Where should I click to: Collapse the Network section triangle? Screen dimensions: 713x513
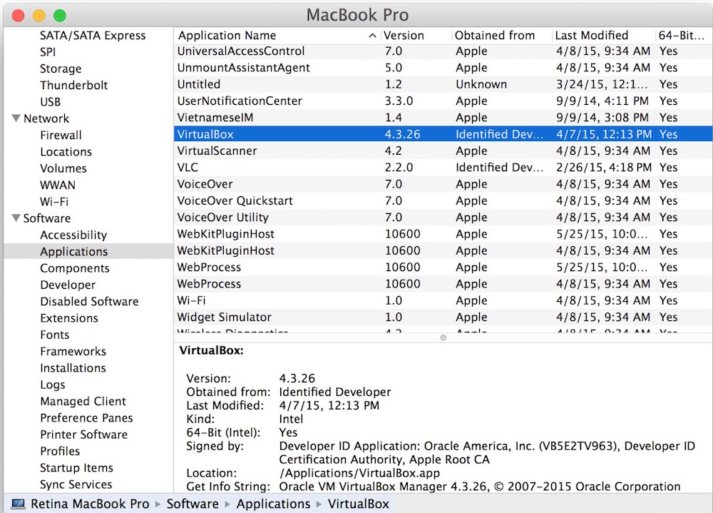pyautogui.click(x=16, y=118)
